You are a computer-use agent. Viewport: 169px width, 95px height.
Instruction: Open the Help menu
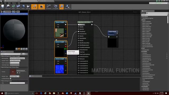coord(19,3)
